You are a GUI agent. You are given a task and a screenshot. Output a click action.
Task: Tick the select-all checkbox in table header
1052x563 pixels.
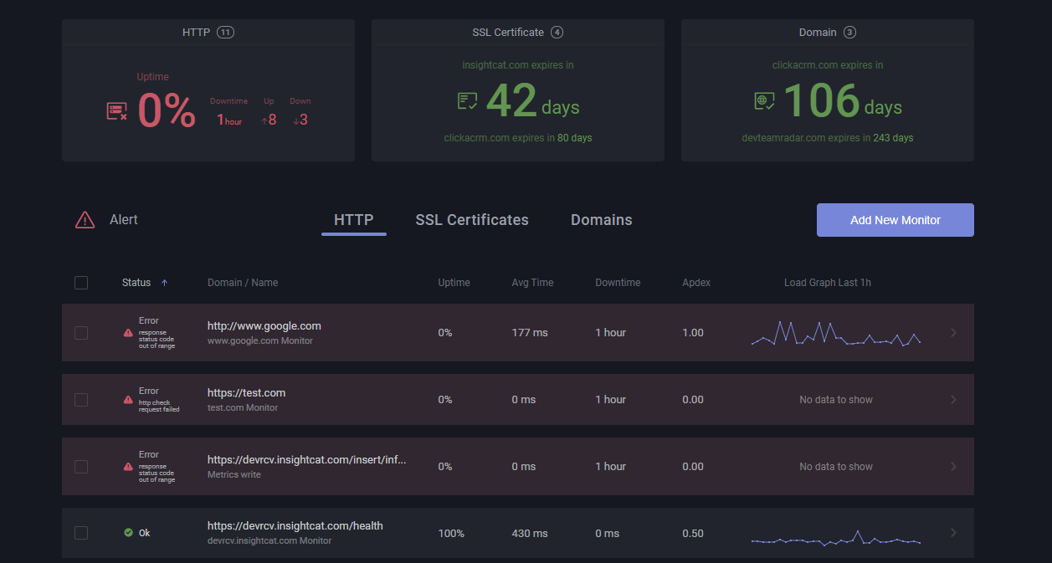tap(81, 283)
